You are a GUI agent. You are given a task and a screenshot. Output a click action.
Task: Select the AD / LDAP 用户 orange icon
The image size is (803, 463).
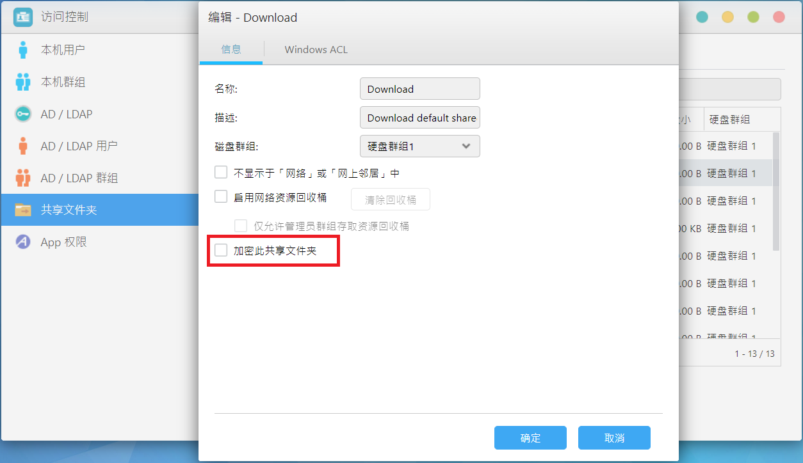[x=23, y=146]
